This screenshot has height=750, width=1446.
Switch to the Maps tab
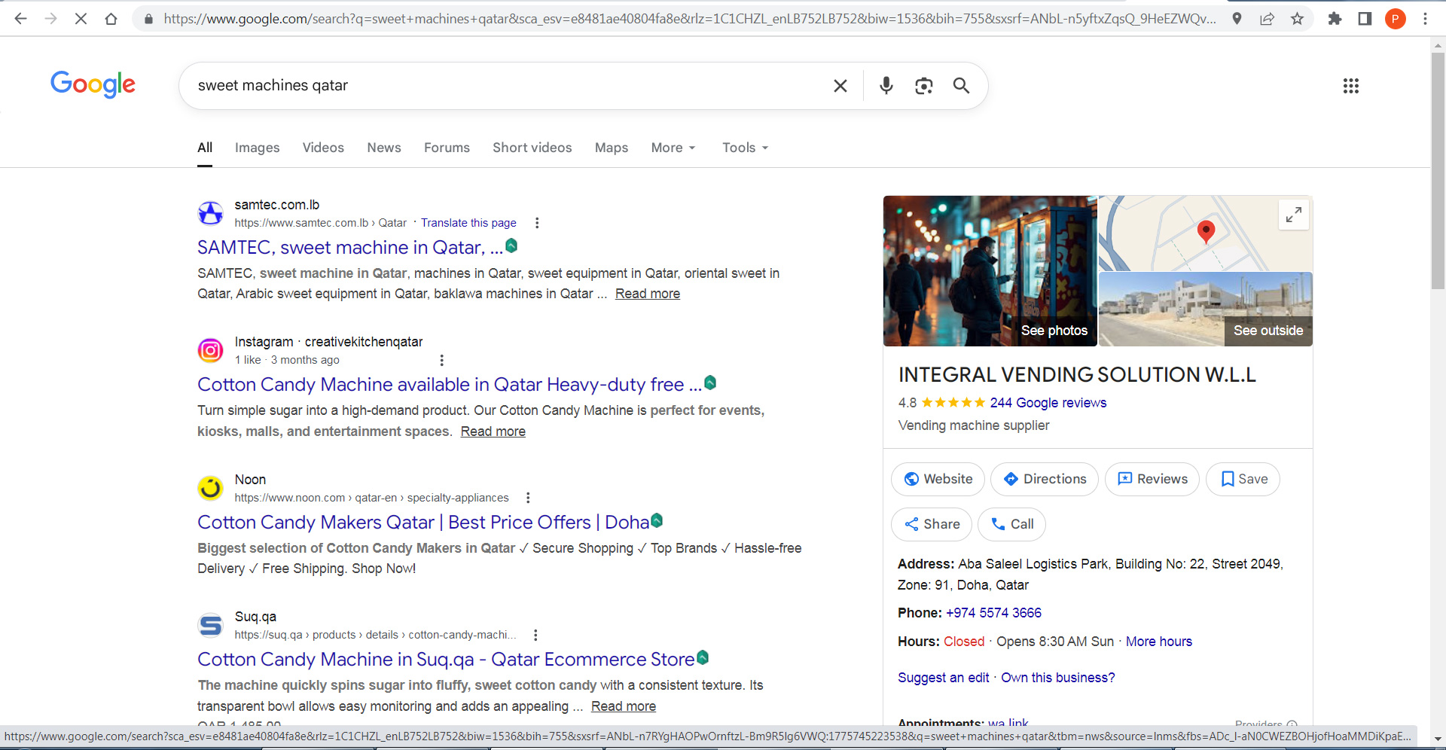point(612,148)
